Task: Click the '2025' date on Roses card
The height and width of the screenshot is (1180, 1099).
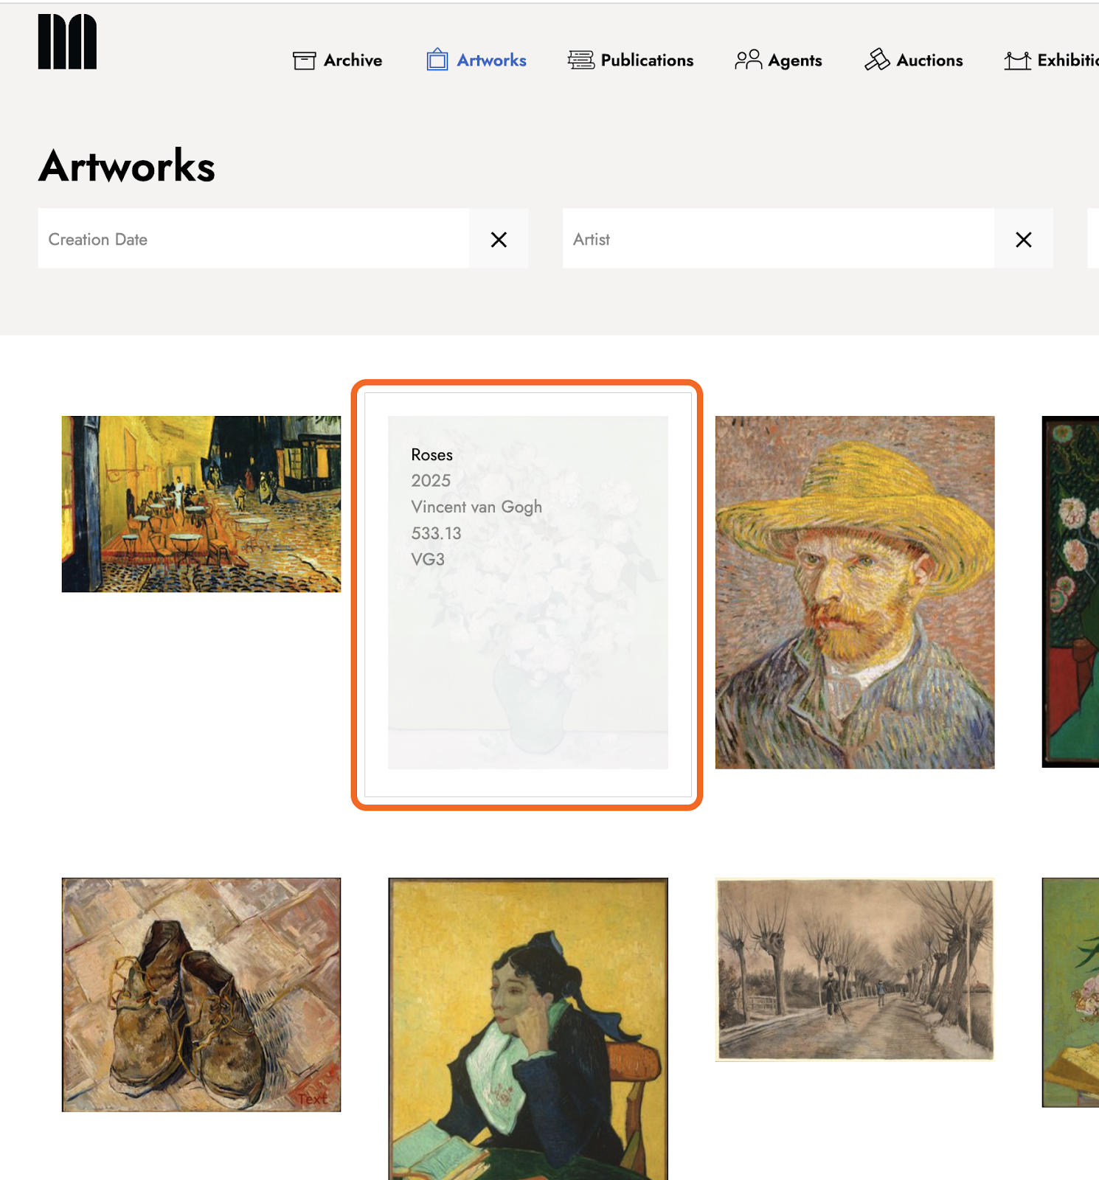Action: point(431,481)
